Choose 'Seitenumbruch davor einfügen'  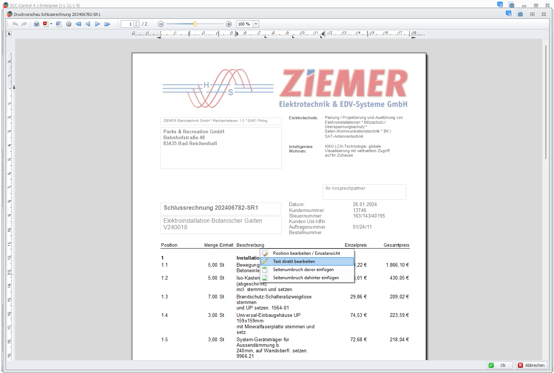(x=303, y=270)
